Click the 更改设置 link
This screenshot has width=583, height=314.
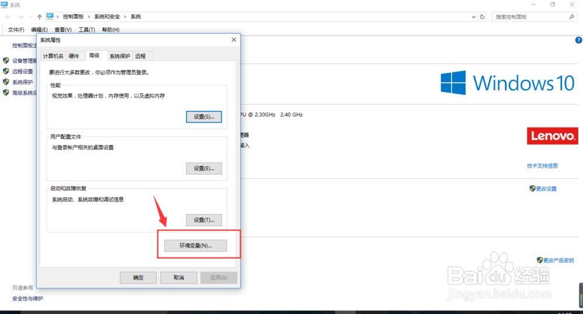point(546,189)
